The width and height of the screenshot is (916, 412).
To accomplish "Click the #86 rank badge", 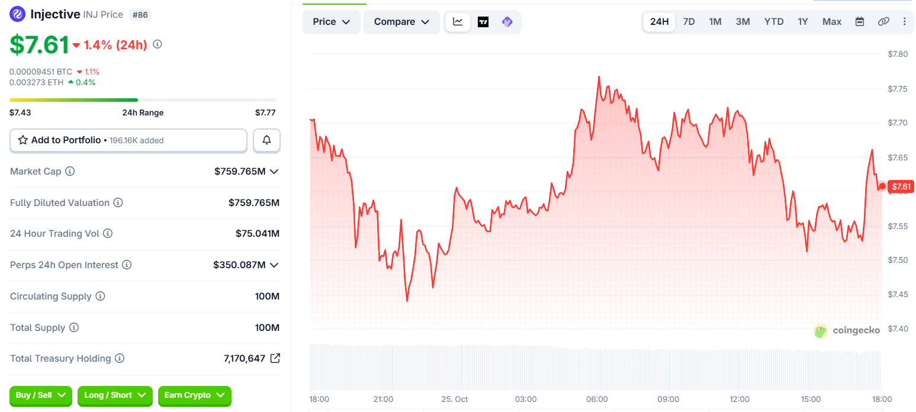I will point(140,15).
